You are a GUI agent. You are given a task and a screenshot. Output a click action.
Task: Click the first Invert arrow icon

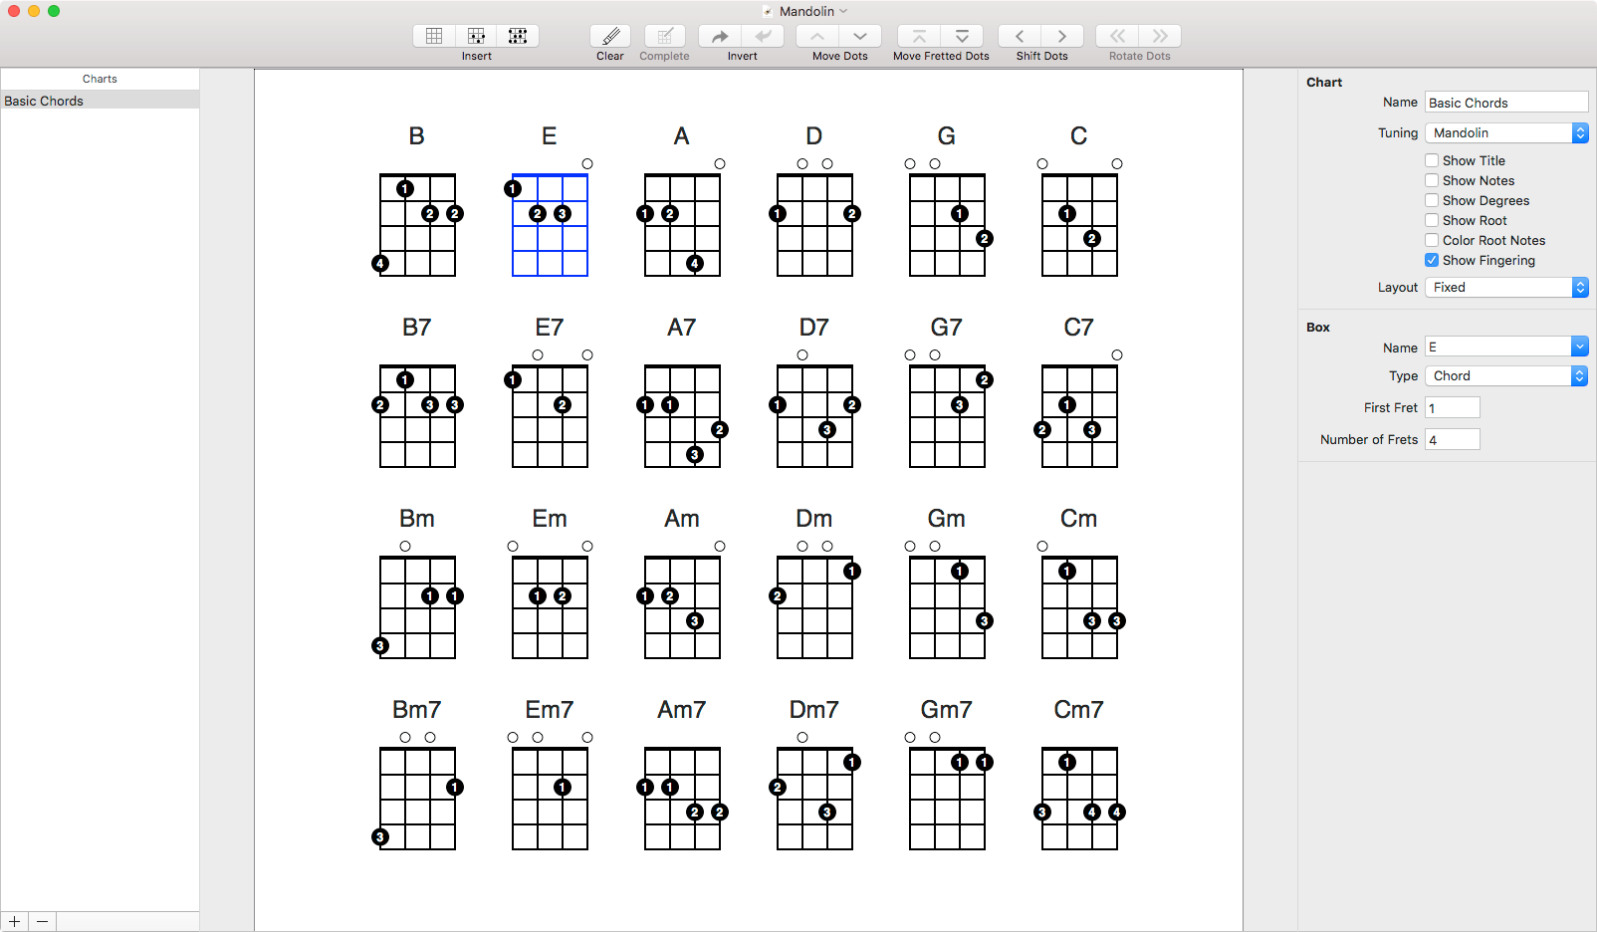720,37
